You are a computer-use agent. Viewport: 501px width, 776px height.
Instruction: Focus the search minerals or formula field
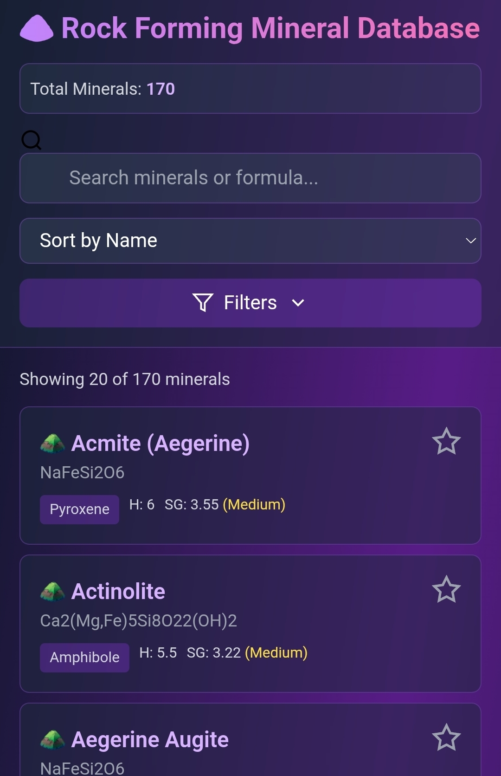(x=250, y=178)
